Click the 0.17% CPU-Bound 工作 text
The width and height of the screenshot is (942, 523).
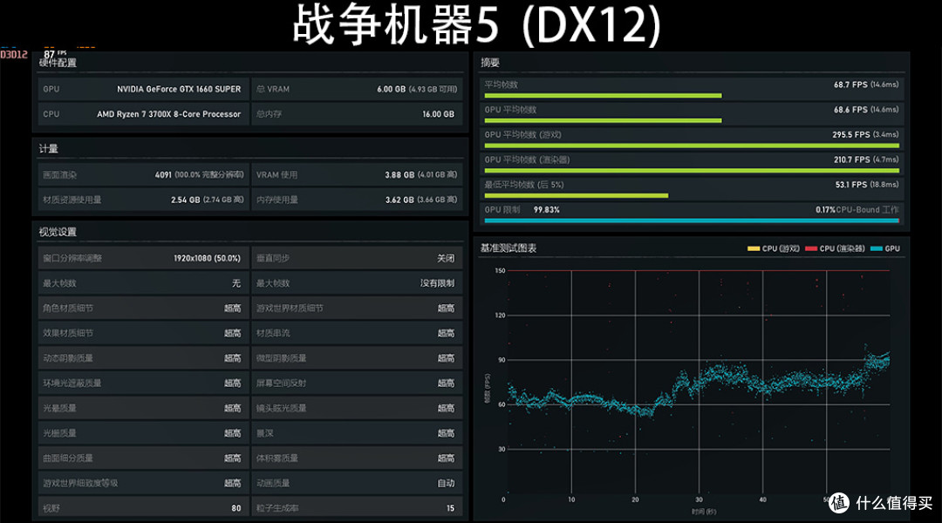(x=857, y=209)
